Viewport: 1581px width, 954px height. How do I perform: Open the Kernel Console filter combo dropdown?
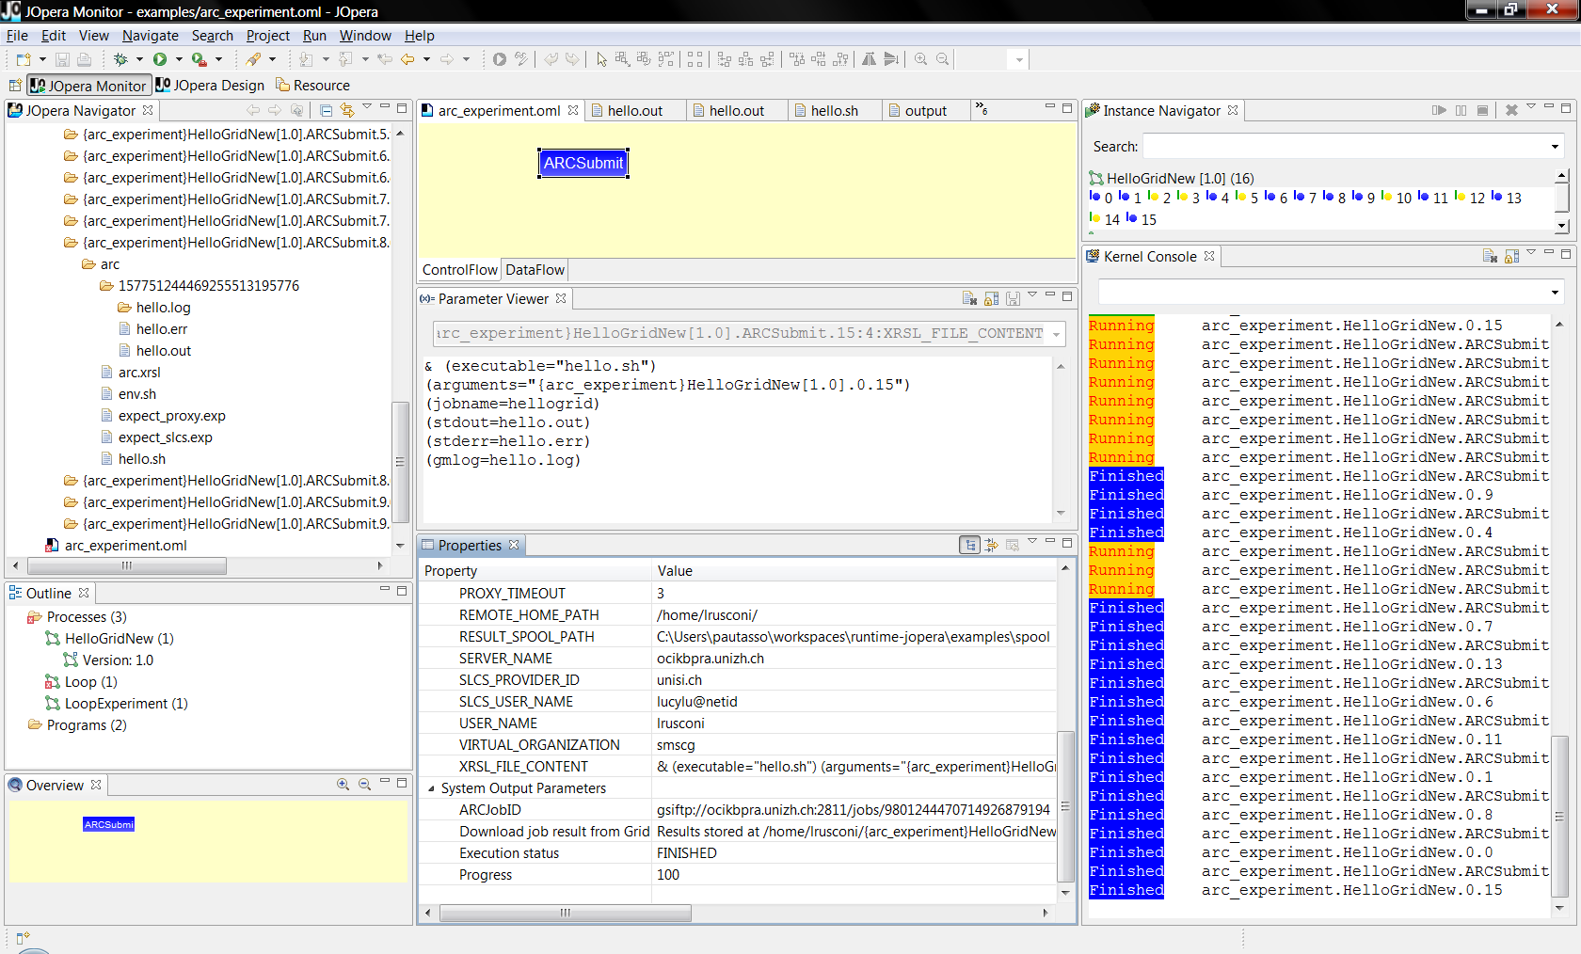[1555, 292]
